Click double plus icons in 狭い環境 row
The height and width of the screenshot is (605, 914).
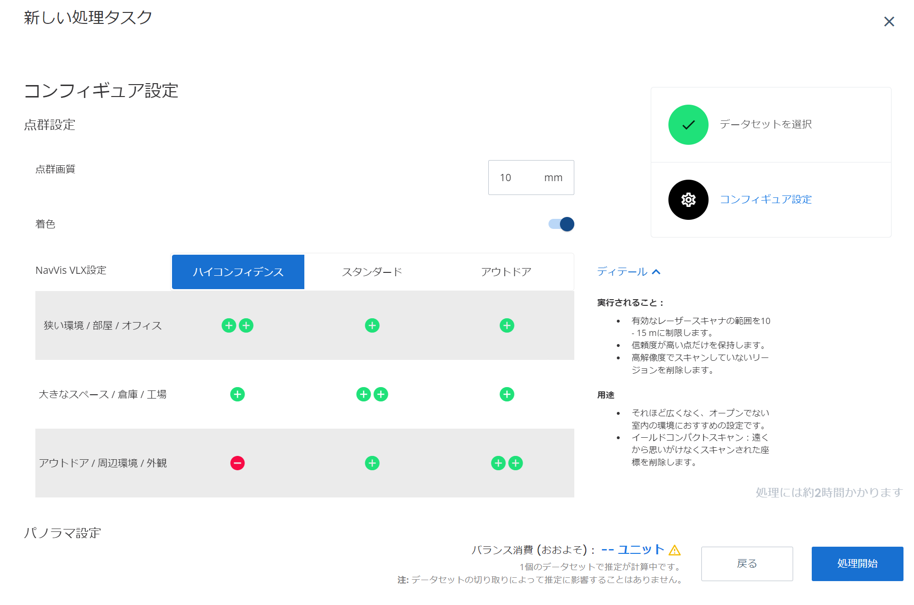click(x=237, y=325)
